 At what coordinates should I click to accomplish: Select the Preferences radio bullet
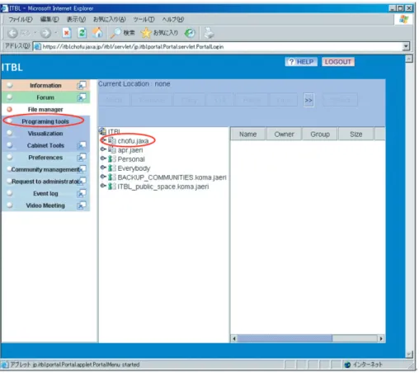coord(10,157)
